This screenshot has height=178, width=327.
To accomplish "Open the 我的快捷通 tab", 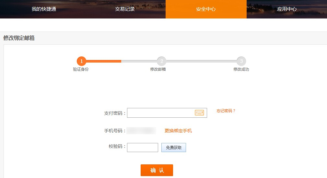I will click(x=44, y=9).
